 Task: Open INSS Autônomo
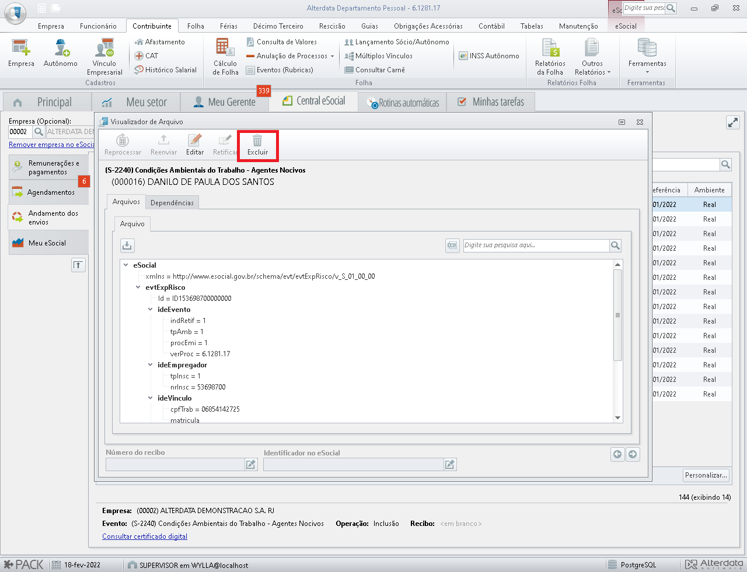pos(489,56)
